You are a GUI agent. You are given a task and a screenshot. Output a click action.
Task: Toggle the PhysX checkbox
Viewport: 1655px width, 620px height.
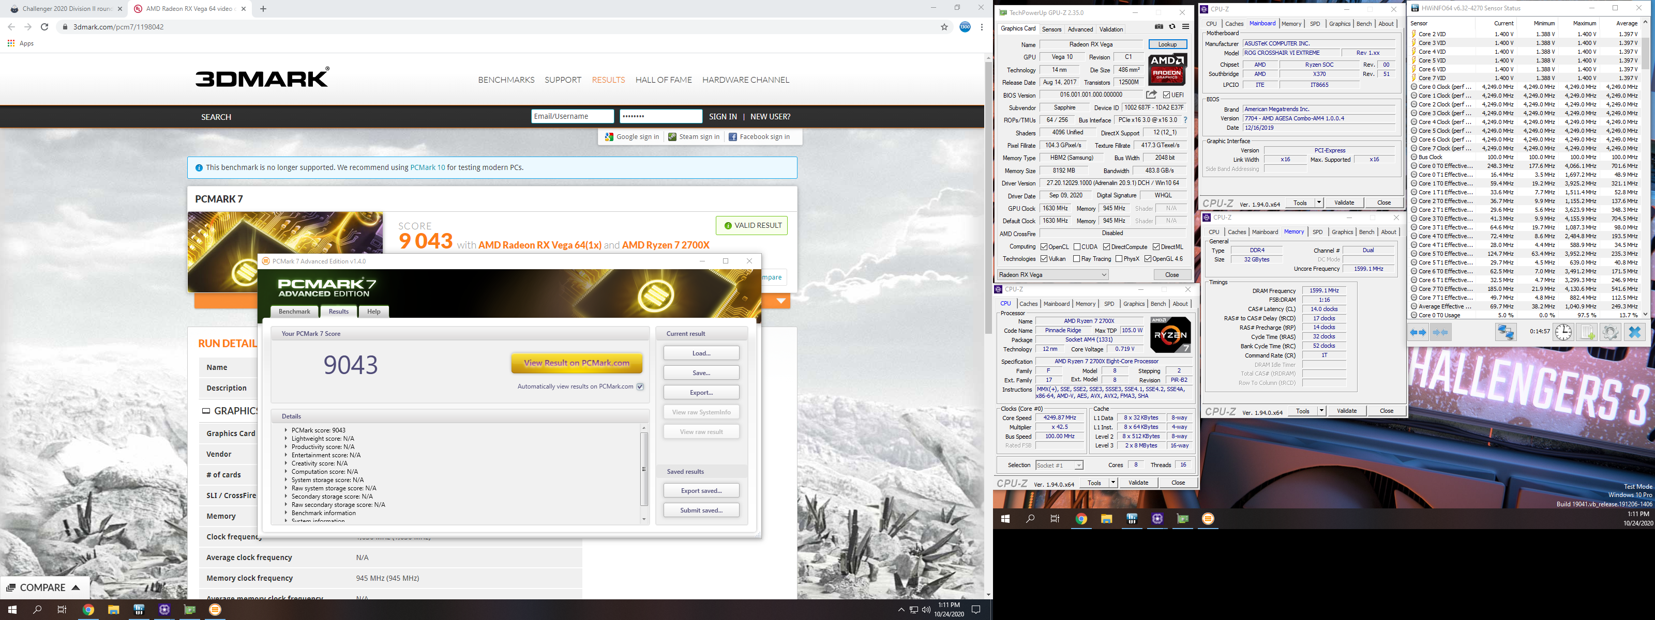pyautogui.click(x=1119, y=259)
